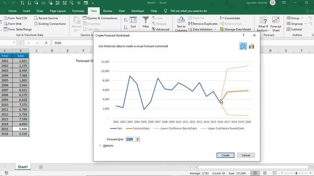
Task: Add a new sheet with plus icon
Action: (x=41, y=167)
